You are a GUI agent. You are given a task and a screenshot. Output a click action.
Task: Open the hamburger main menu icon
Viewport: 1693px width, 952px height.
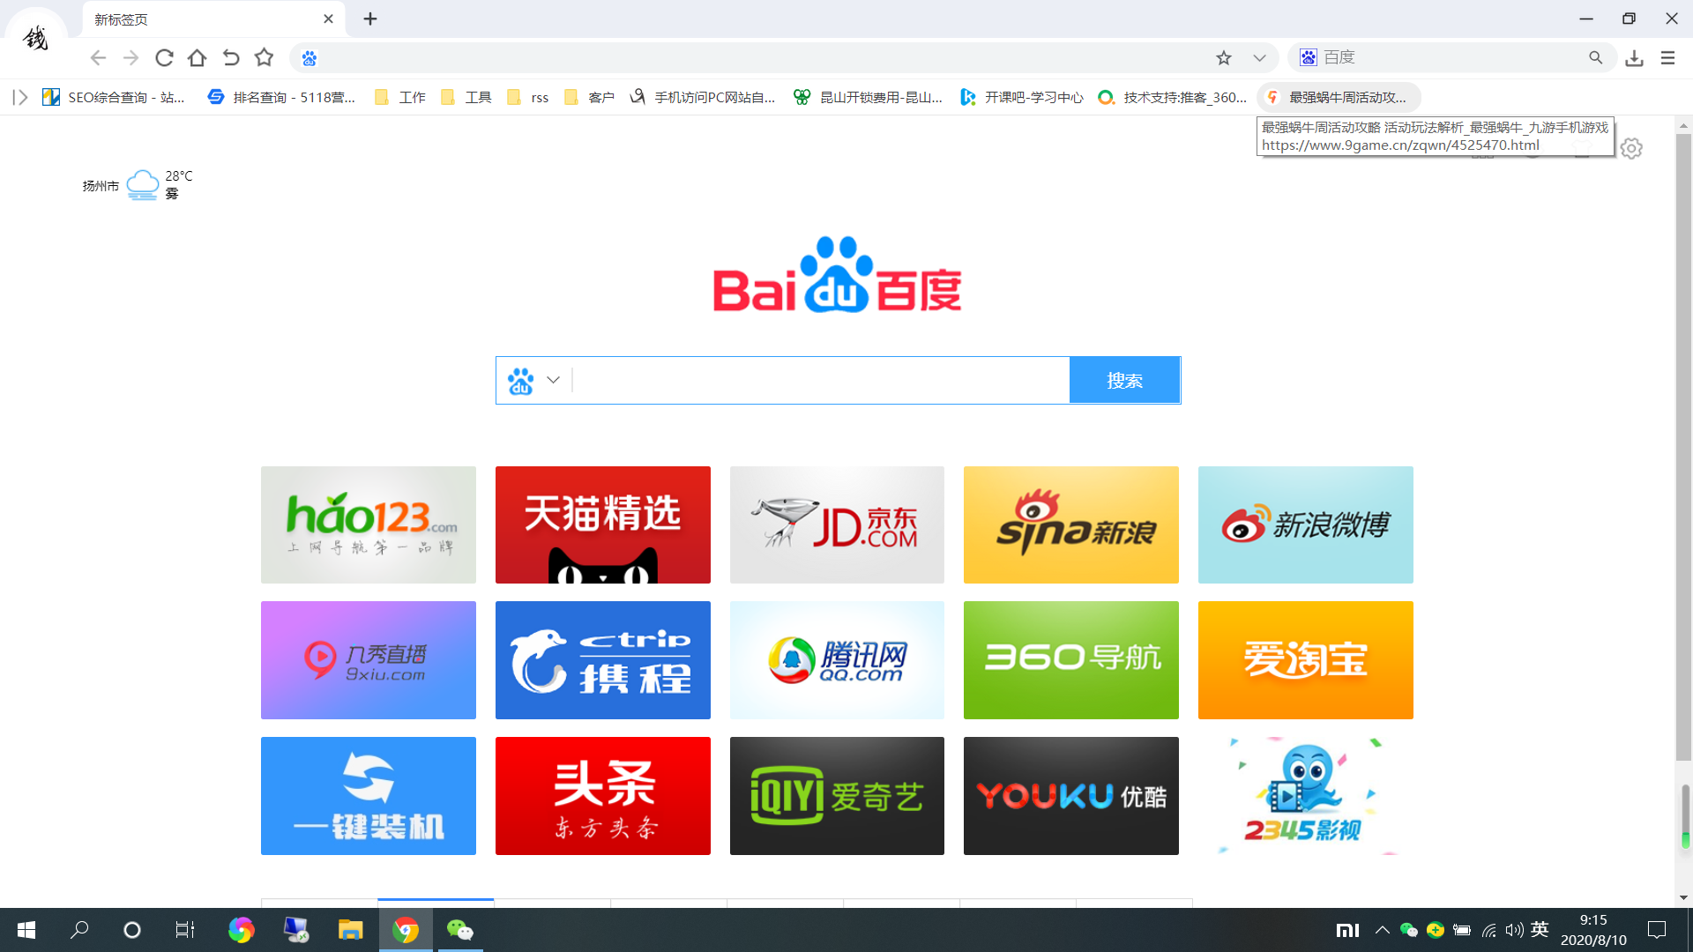point(1667,58)
